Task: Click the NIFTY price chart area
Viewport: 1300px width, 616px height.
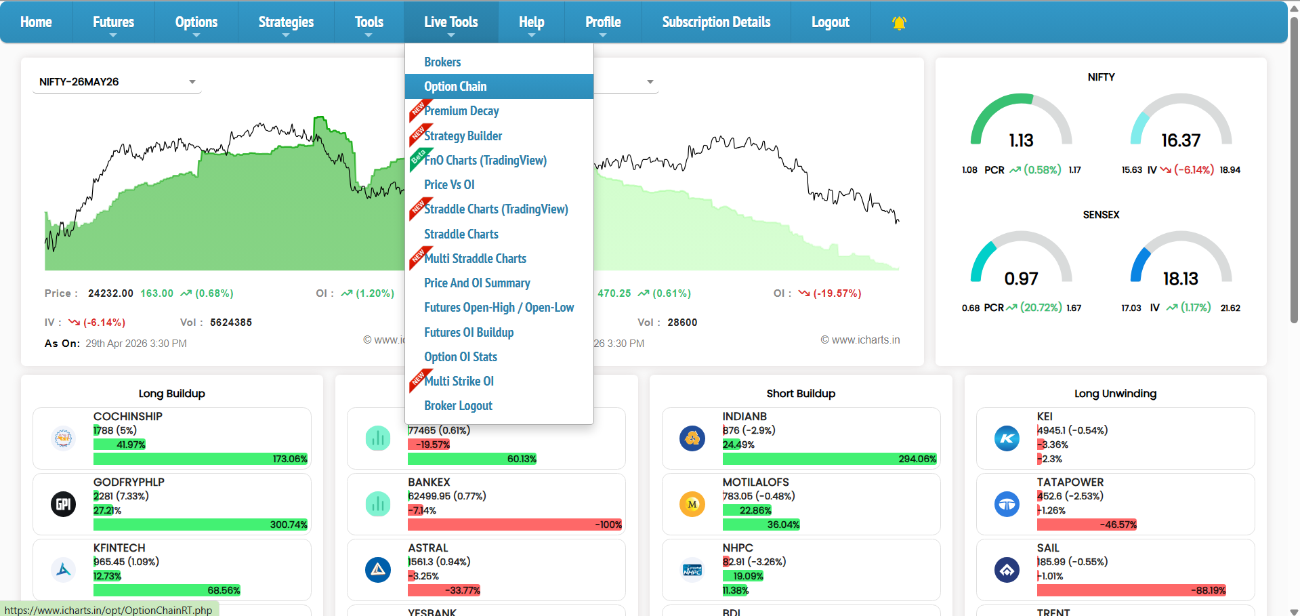Action: click(224, 193)
